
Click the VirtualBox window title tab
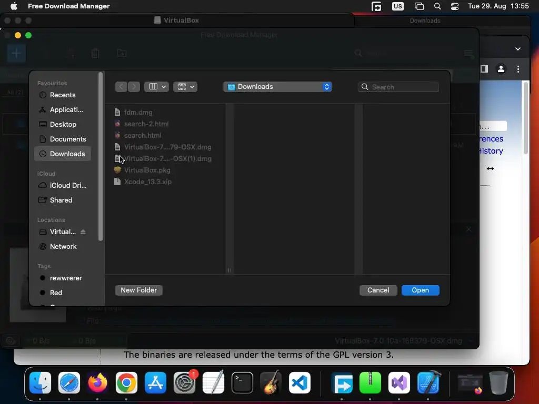tap(177, 21)
